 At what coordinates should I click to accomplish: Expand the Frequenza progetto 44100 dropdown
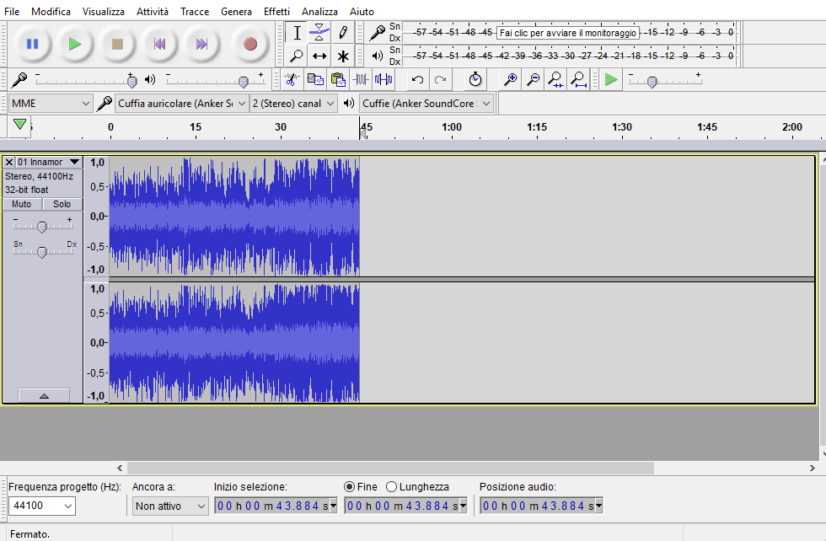[x=42, y=506]
